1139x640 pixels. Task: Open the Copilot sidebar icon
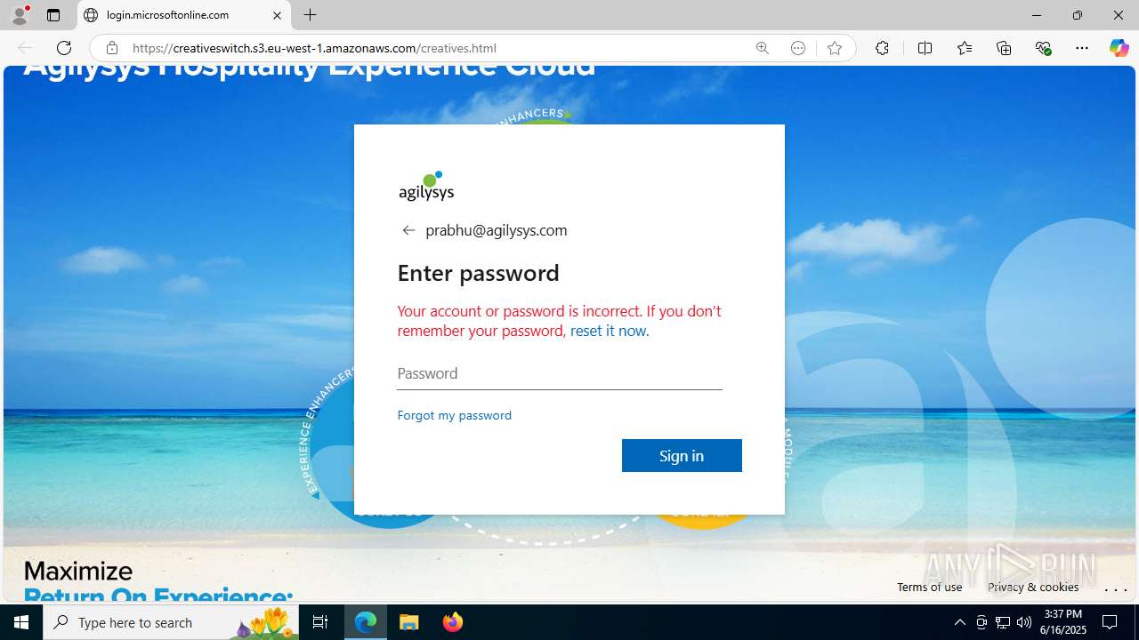(1119, 48)
